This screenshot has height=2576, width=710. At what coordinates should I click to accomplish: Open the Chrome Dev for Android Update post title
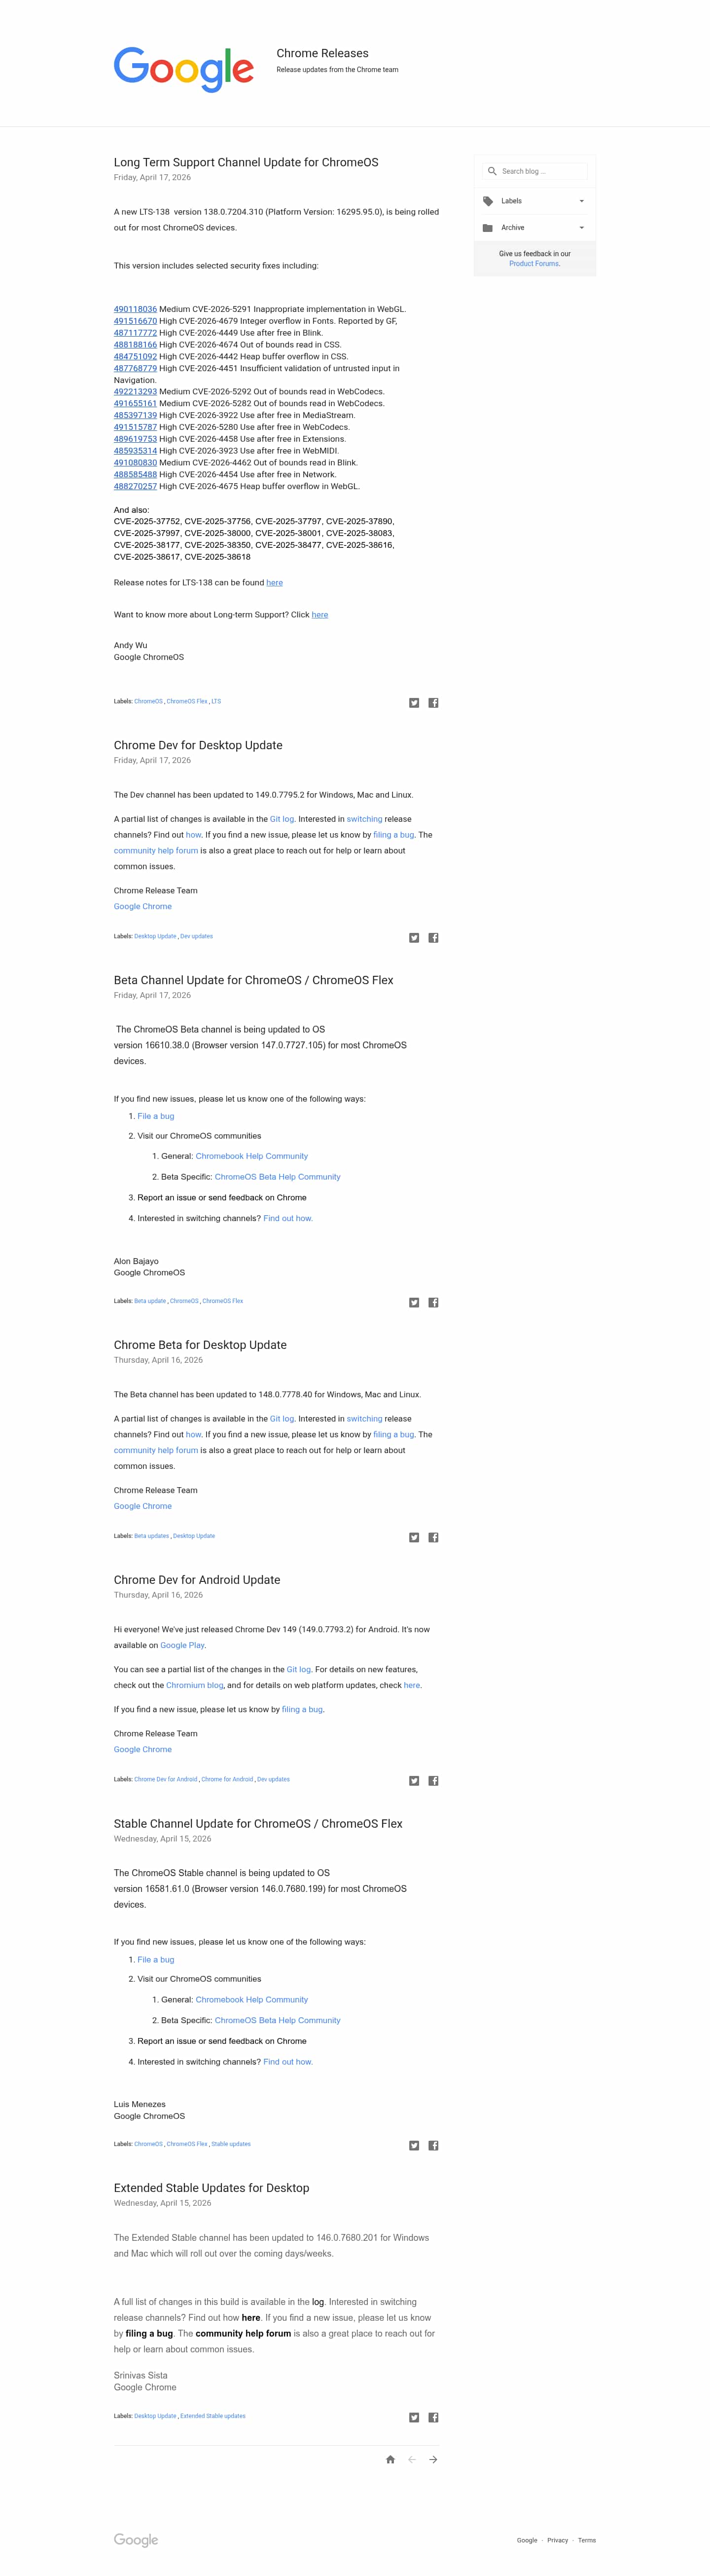pos(197,1580)
